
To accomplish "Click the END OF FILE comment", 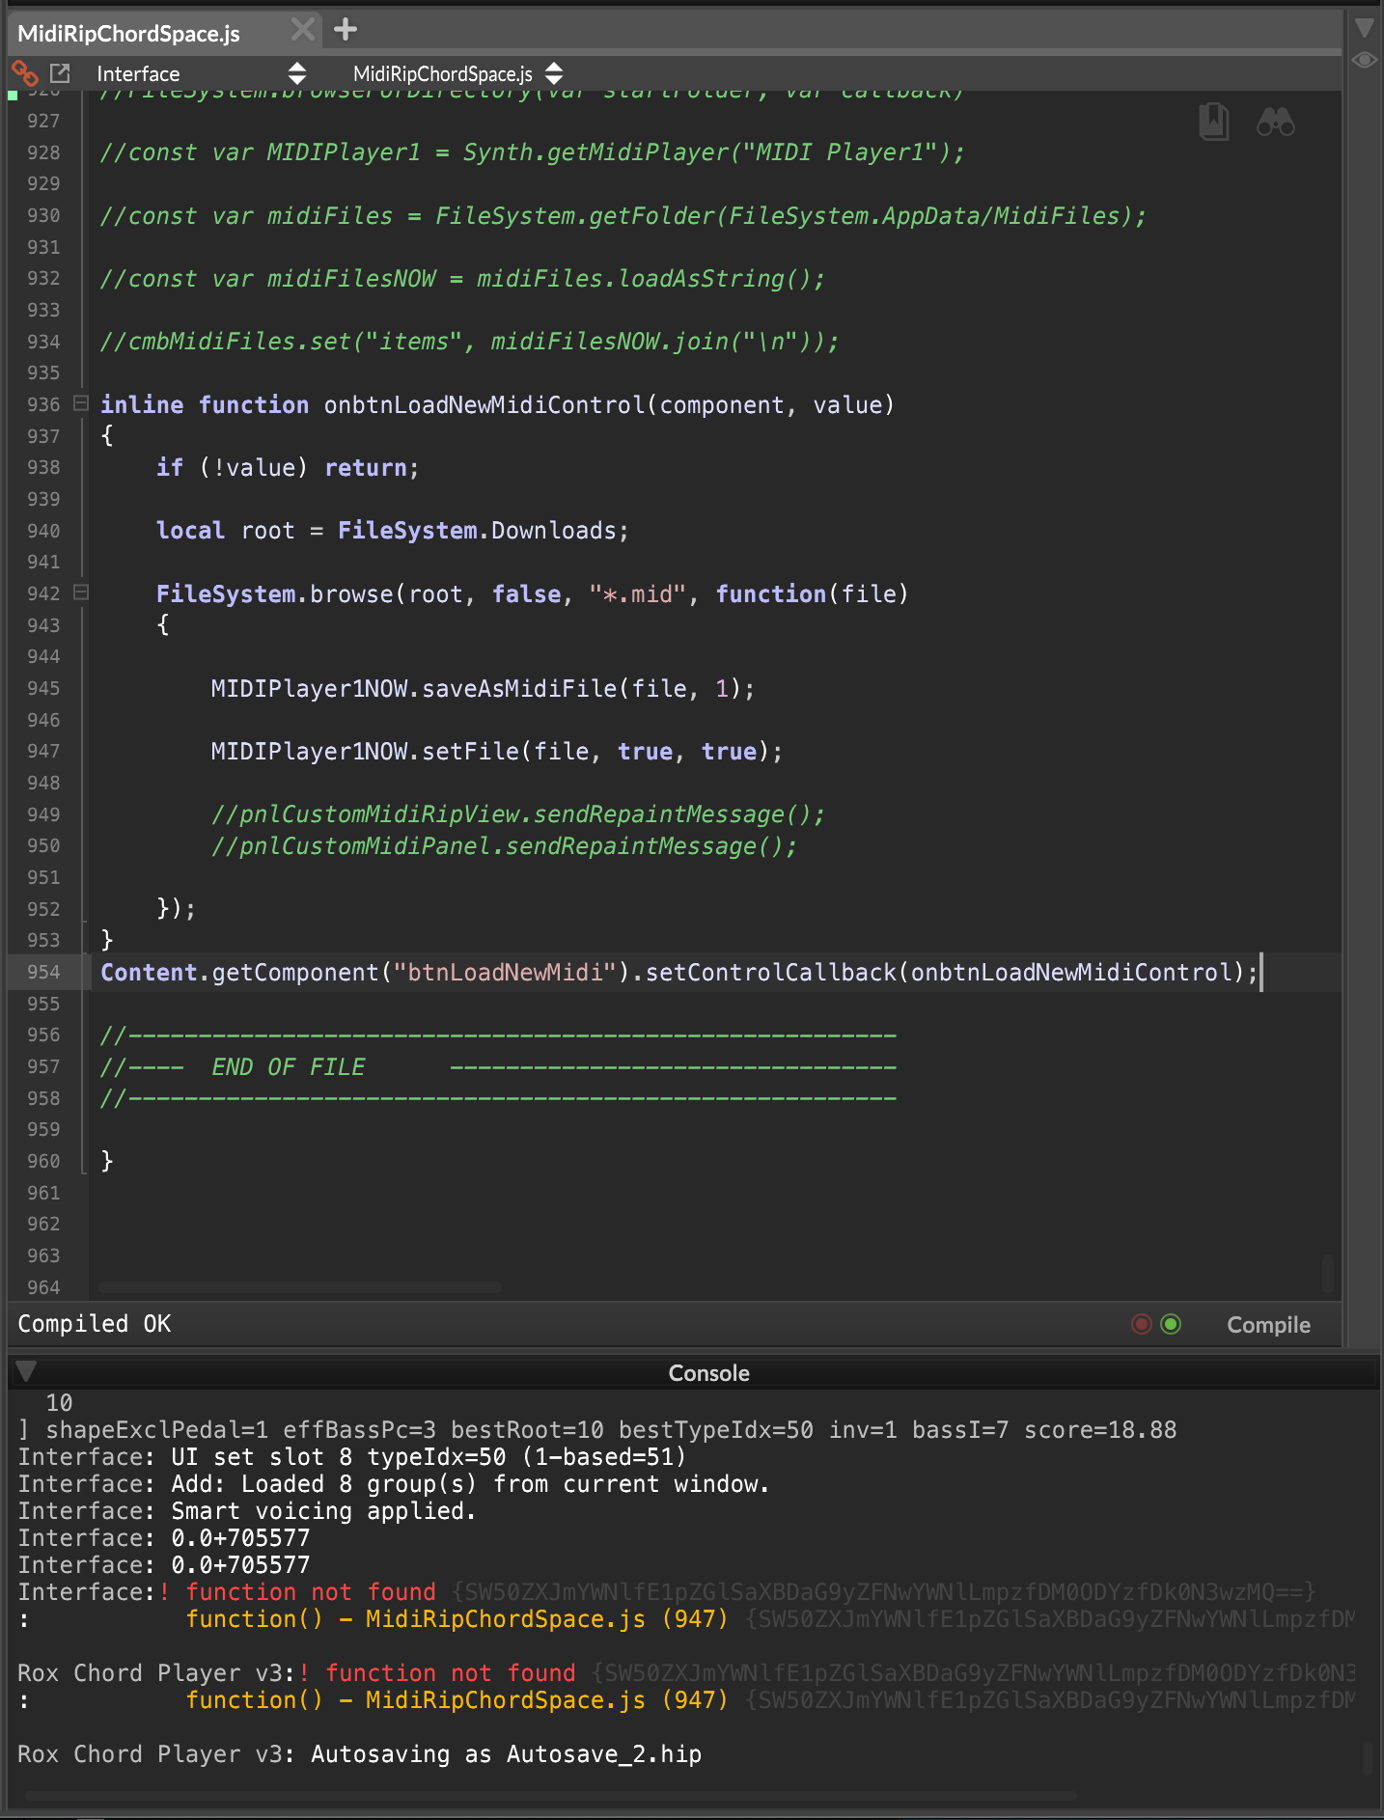I will click(x=289, y=1066).
